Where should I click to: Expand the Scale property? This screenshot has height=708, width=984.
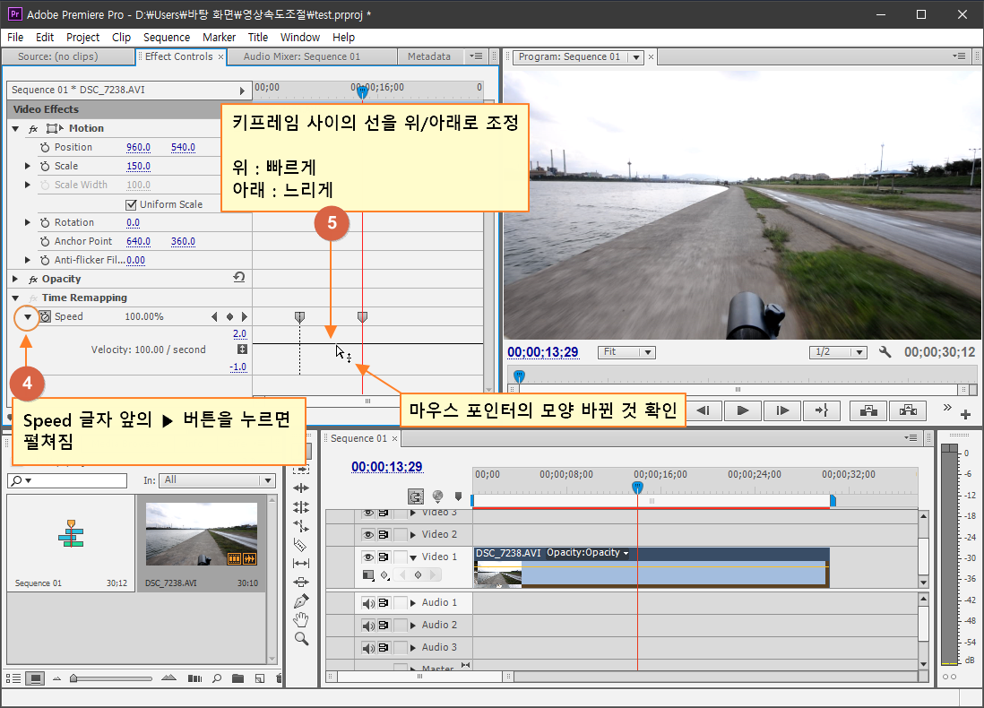[x=28, y=167]
